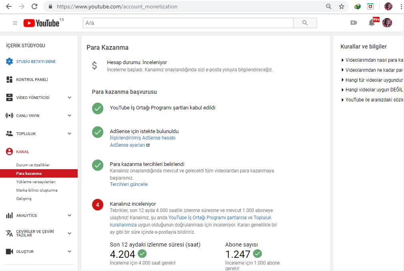The width and height of the screenshot is (404, 271).
Task: Open Yükleme varsayılanları submenu
Action: 36,182
